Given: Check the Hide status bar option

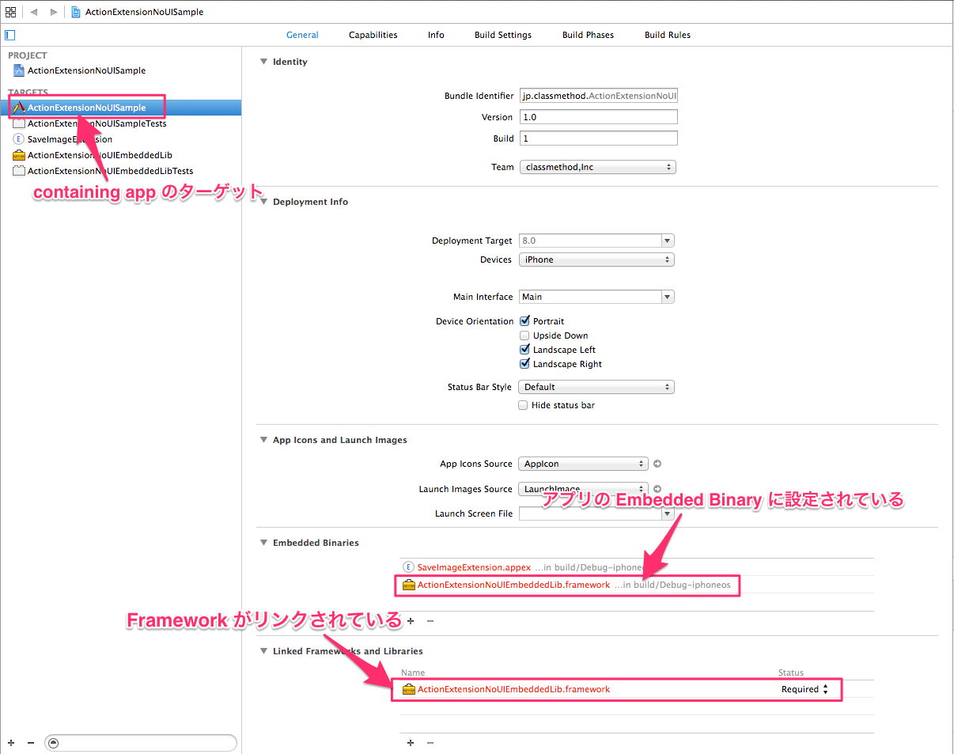Looking at the screenshot, I should (x=523, y=404).
